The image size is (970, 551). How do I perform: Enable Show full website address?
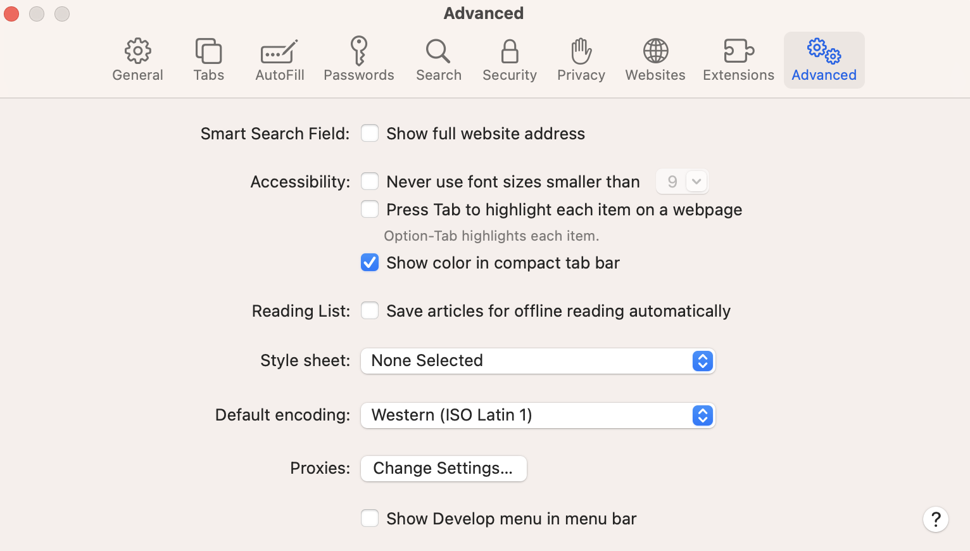coord(370,134)
